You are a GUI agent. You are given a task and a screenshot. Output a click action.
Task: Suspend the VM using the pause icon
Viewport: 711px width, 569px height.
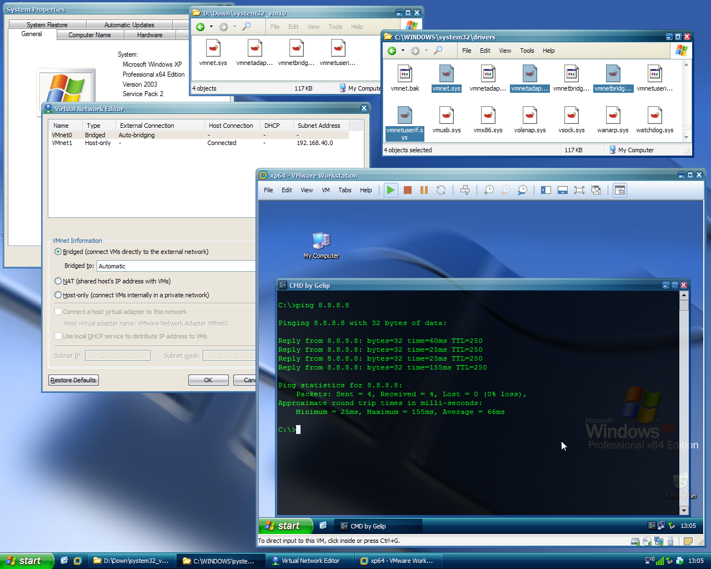click(424, 190)
